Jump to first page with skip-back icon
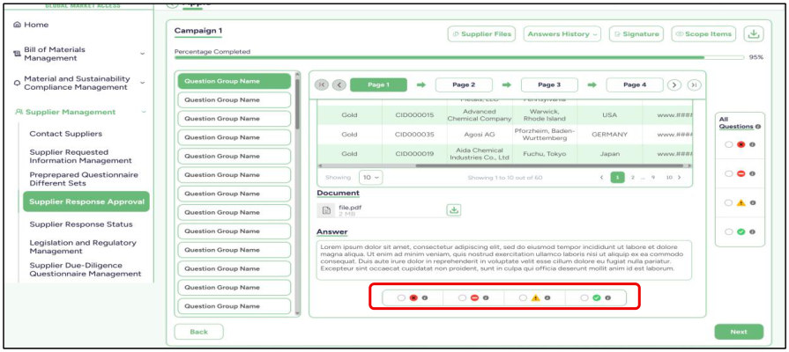Viewport: 789px width, 352px height. coord(321,84)
